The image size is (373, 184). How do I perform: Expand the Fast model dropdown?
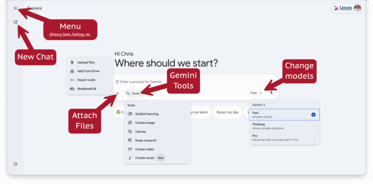pyautogui.click(x=256, y=92)
